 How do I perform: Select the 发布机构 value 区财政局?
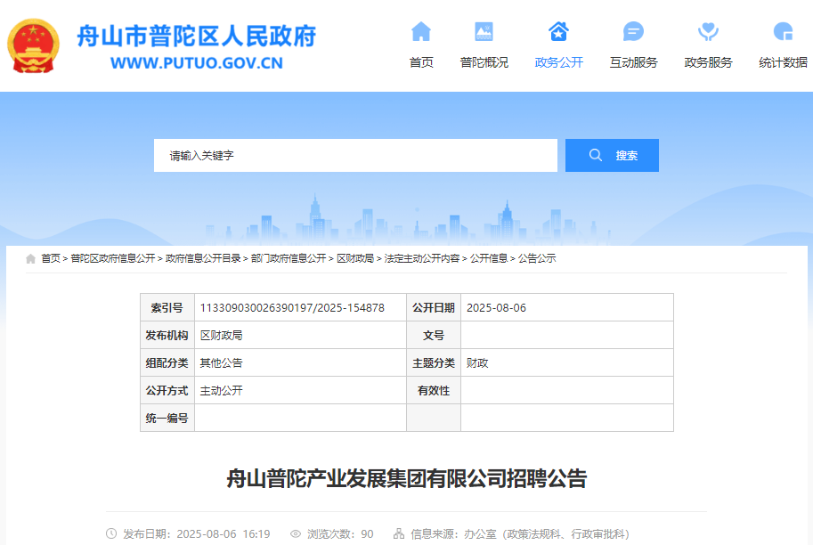pyautogui.click(x=222, y=335)
